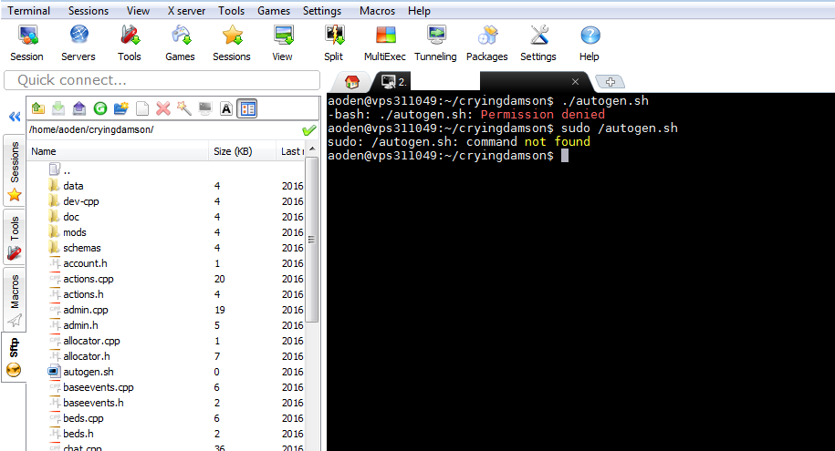The image size is (835, 451).
Task: Confirm remote path with green checkmark
Action: 308,129
